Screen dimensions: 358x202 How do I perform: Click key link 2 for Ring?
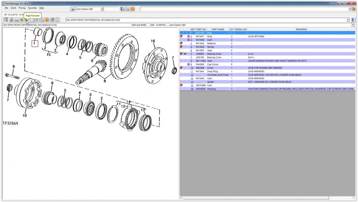click(x=191, y=37)
